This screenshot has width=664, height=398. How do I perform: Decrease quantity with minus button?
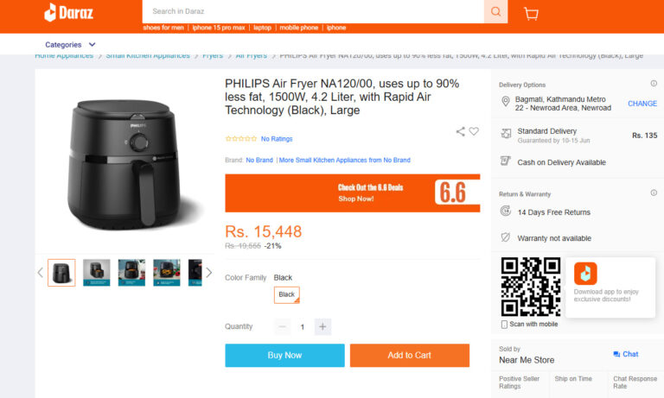(x=282, y=326)
